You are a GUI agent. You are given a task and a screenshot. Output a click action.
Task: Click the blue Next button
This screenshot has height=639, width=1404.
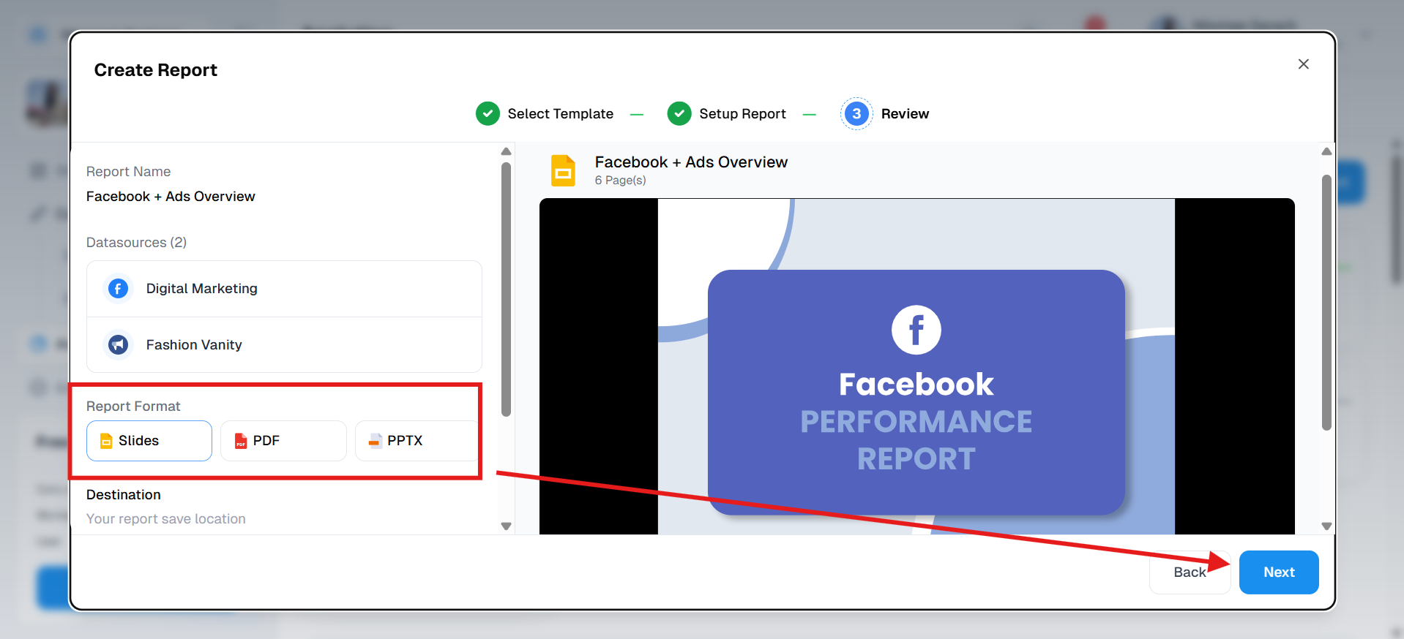(1279, 572)
